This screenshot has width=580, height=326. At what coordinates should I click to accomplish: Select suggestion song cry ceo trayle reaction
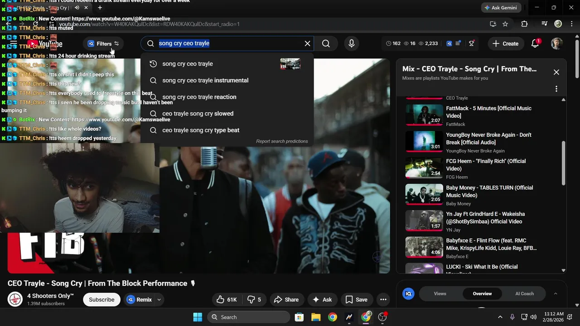click(227, 97)
